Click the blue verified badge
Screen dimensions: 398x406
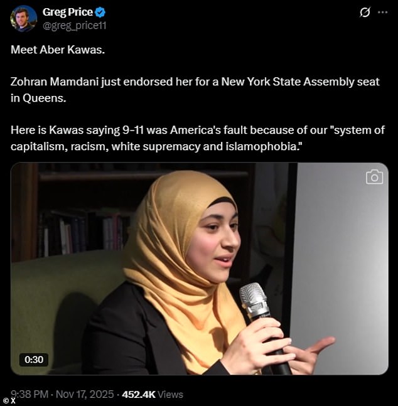(x=100, y=13)
